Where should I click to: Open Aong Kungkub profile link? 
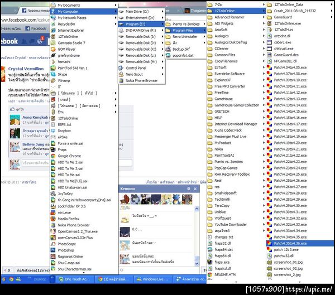(35, 118)
